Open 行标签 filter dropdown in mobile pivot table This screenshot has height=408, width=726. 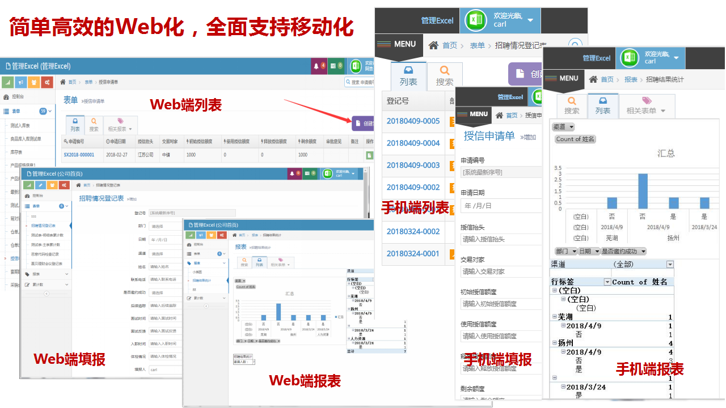point(607,282)
